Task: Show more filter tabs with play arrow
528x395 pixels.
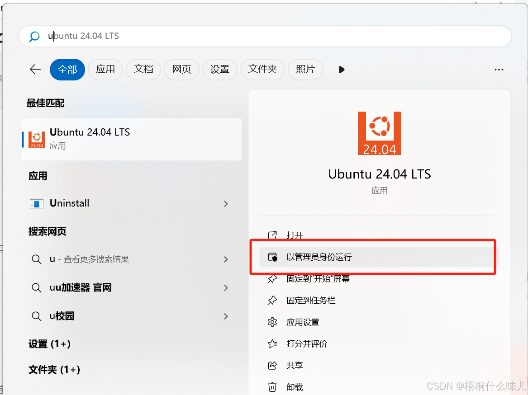Action: [x=342, y=70]
